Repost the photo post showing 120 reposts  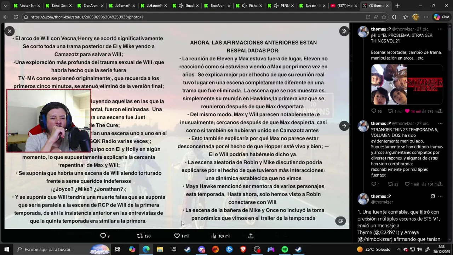click(144, 236)
